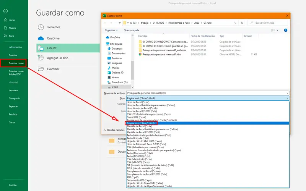Image resolution: width=306 pixels, height=191 pixels.
Task: Click Guardar in the sidebar
Action: point(13,55)
